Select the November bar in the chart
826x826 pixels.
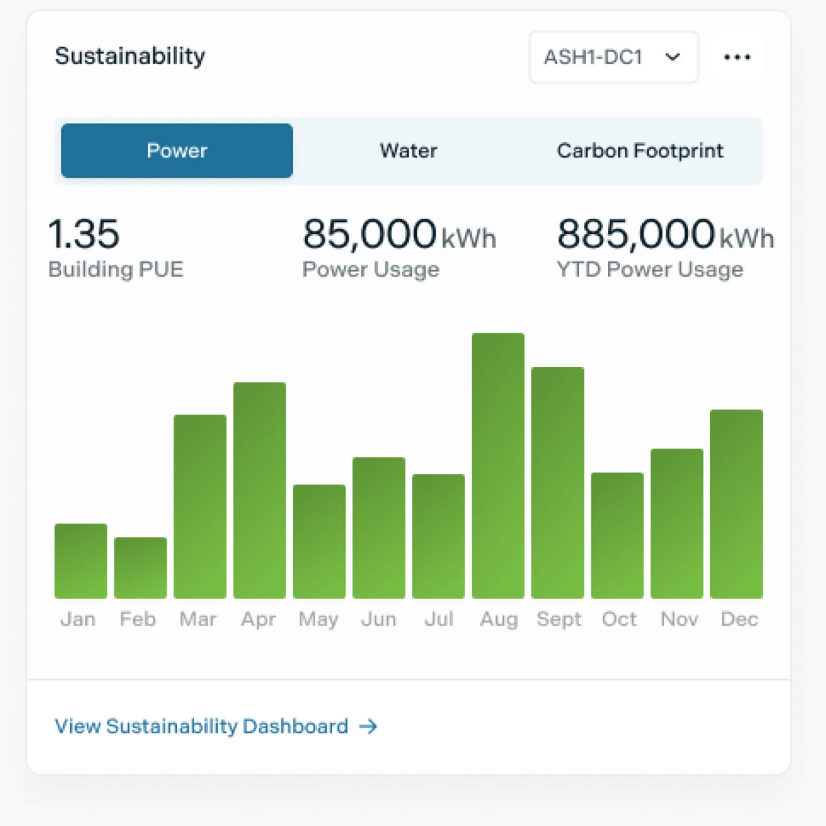pyautogui.click(x=676, y=523)
